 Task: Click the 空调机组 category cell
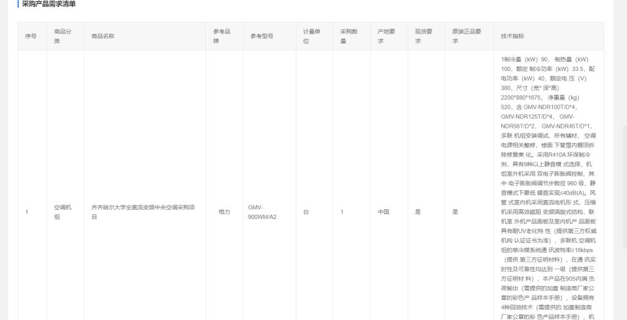click(62, 212)
